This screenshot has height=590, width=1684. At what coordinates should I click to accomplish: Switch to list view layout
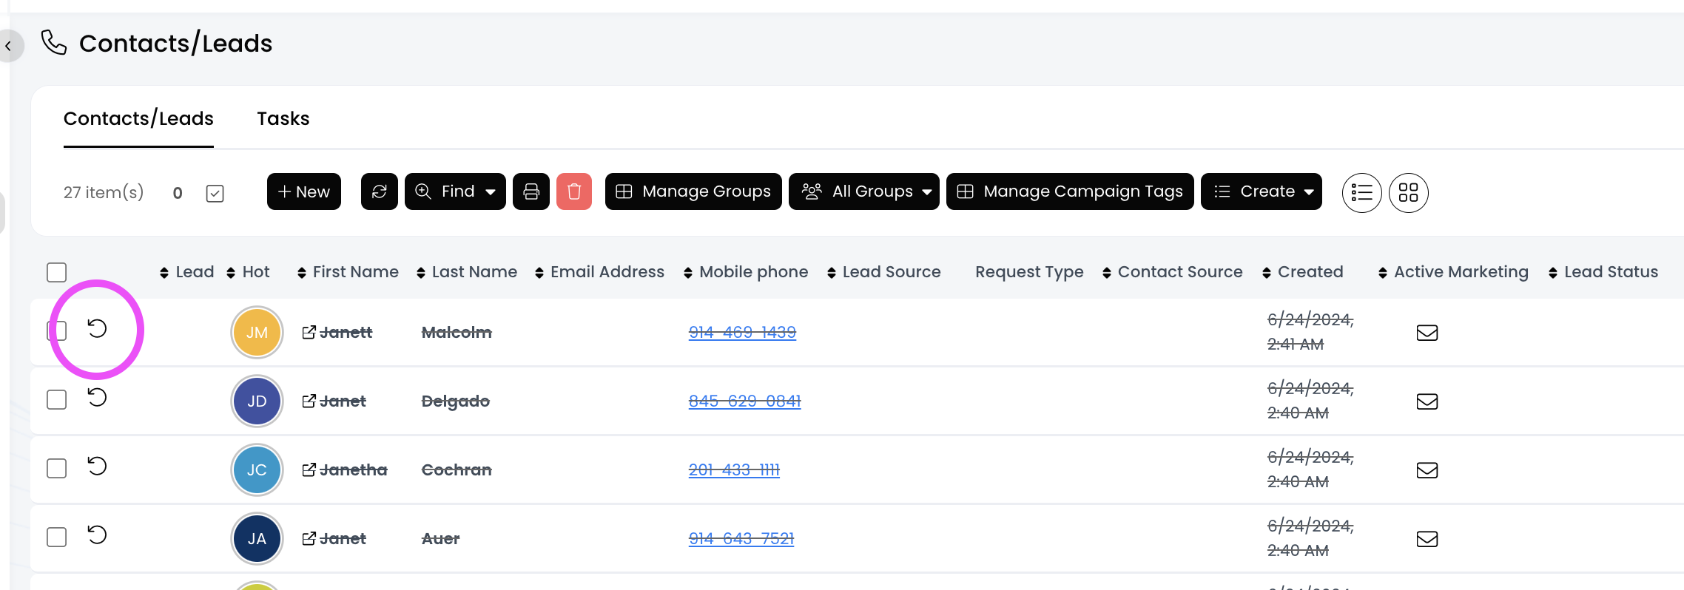click(1361, 193)
